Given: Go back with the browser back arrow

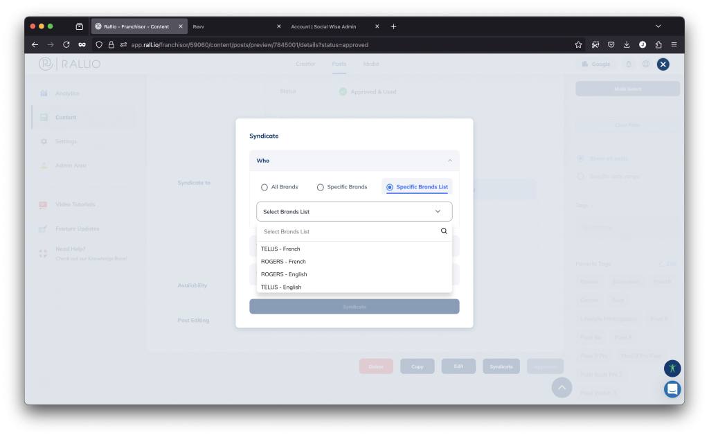Looking at the screenshot, I should 35,45.
